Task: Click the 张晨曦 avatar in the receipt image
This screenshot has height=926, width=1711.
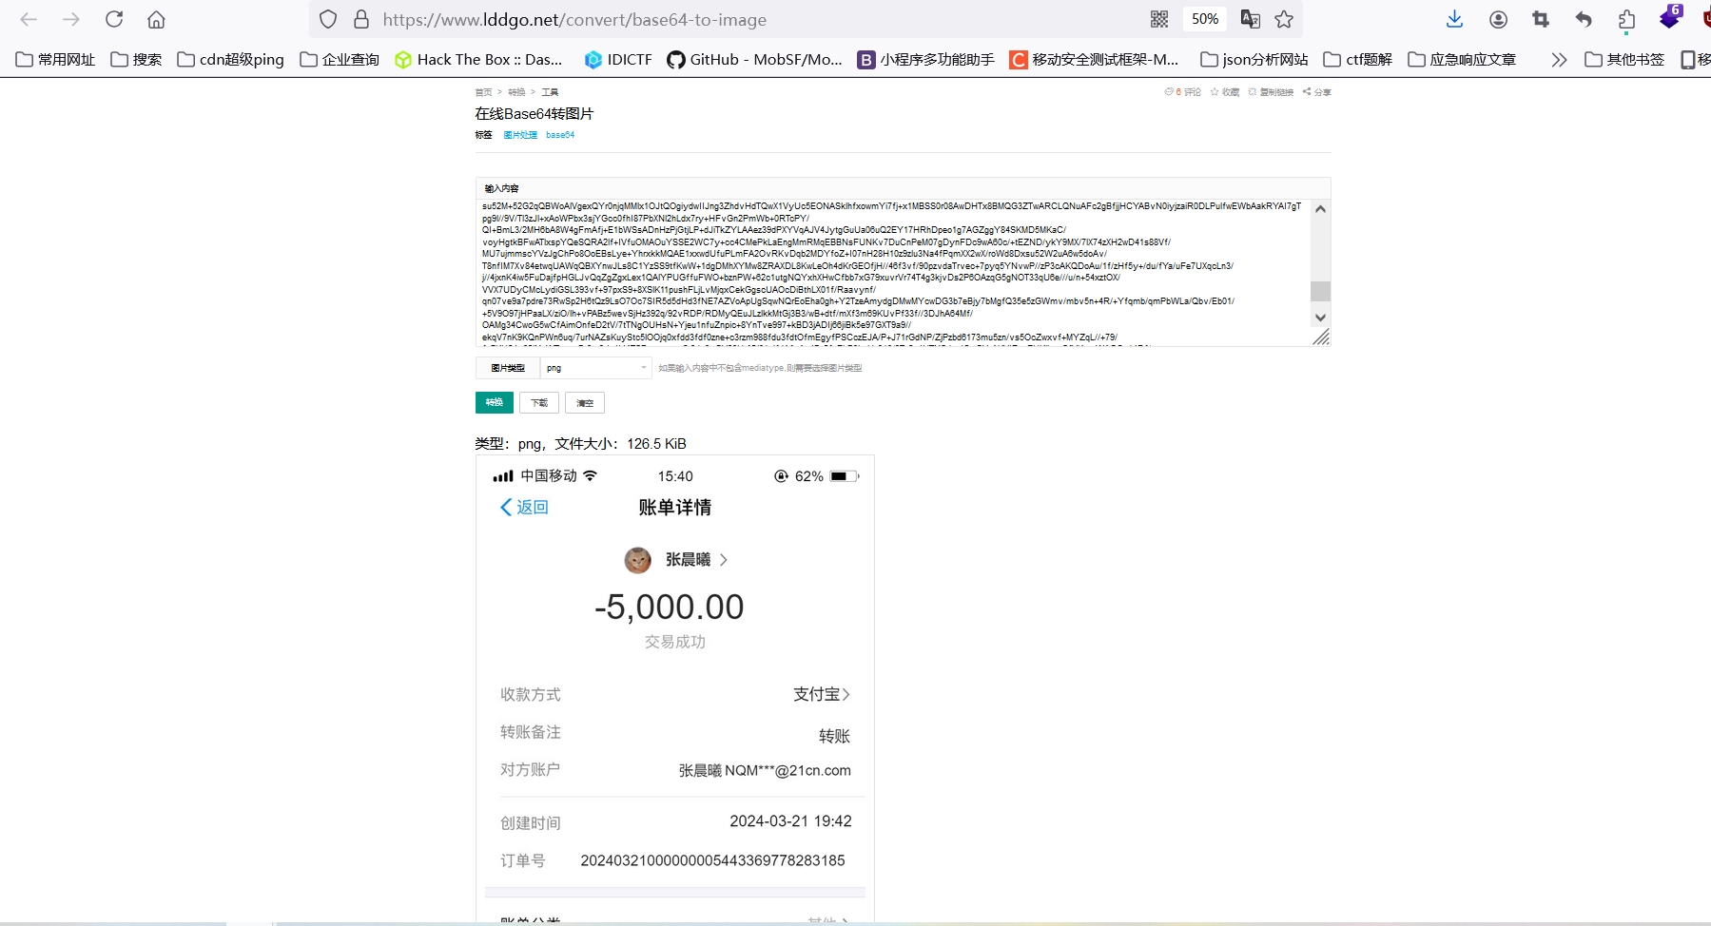Action: tap(637, 560)
